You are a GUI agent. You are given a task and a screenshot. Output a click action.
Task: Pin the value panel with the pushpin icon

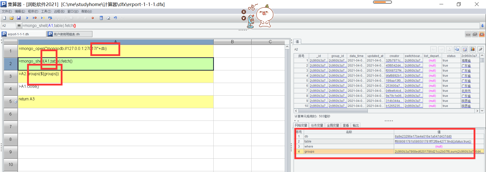[x=480, y=49]
